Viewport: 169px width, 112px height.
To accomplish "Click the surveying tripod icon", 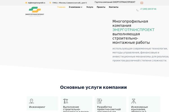I will click(134, 101).
